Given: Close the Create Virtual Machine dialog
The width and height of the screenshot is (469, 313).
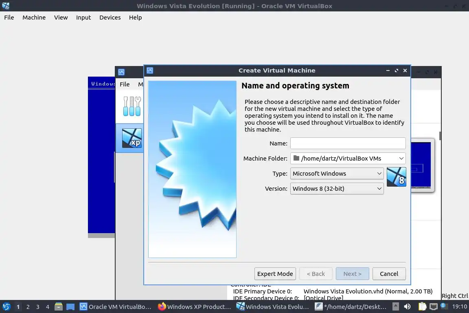Looking at the screenshot, I should 405,71.
